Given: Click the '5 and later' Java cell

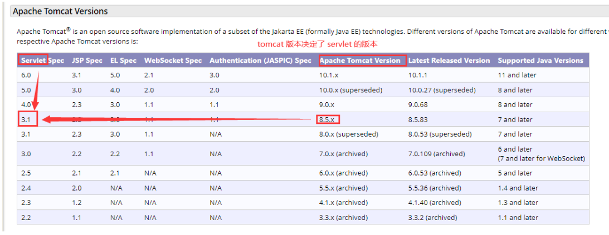Looking at the screenshot, I should click(515, 173).
